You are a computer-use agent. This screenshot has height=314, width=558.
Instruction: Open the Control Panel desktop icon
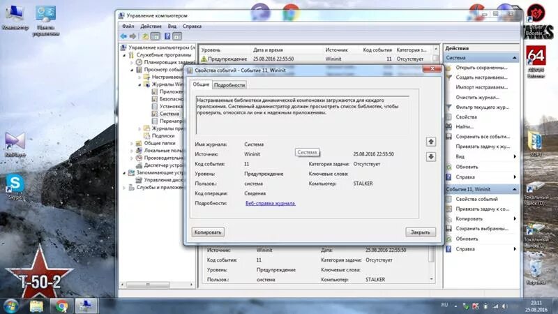(45, 20)
